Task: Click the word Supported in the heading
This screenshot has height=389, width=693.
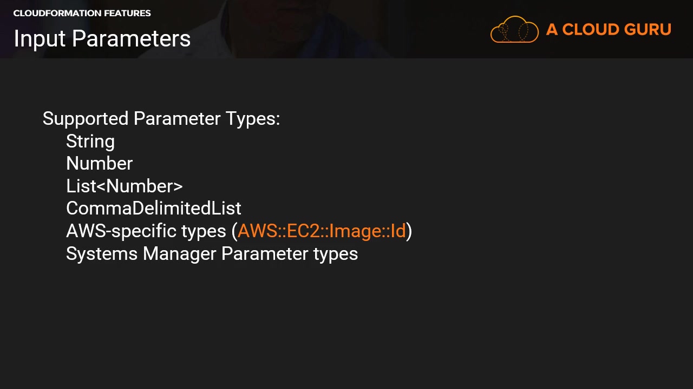Action: 86,119
